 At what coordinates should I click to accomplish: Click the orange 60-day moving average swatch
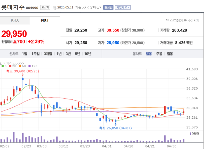pyautogui.click(x=20, y=66)
